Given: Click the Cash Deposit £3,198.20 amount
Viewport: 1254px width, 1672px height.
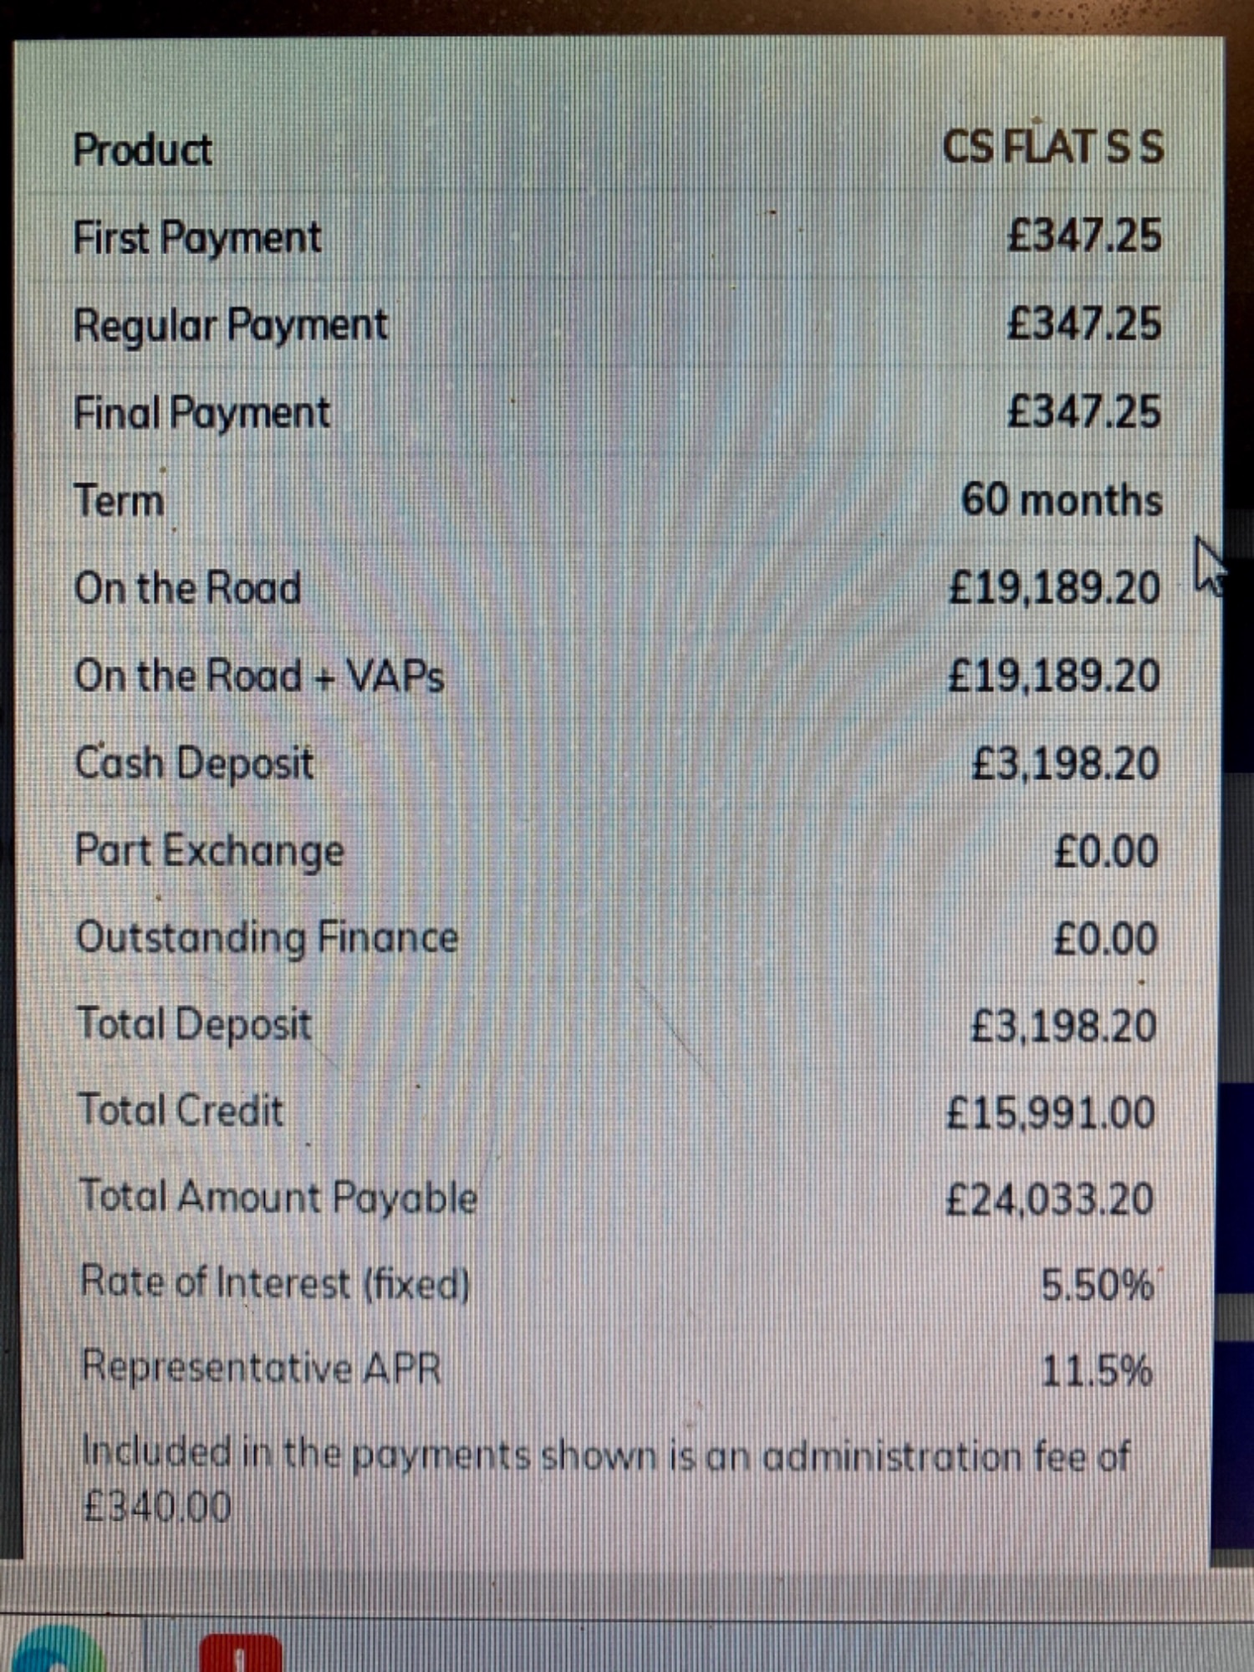Looking at the screenshot, I should 1065,764.
